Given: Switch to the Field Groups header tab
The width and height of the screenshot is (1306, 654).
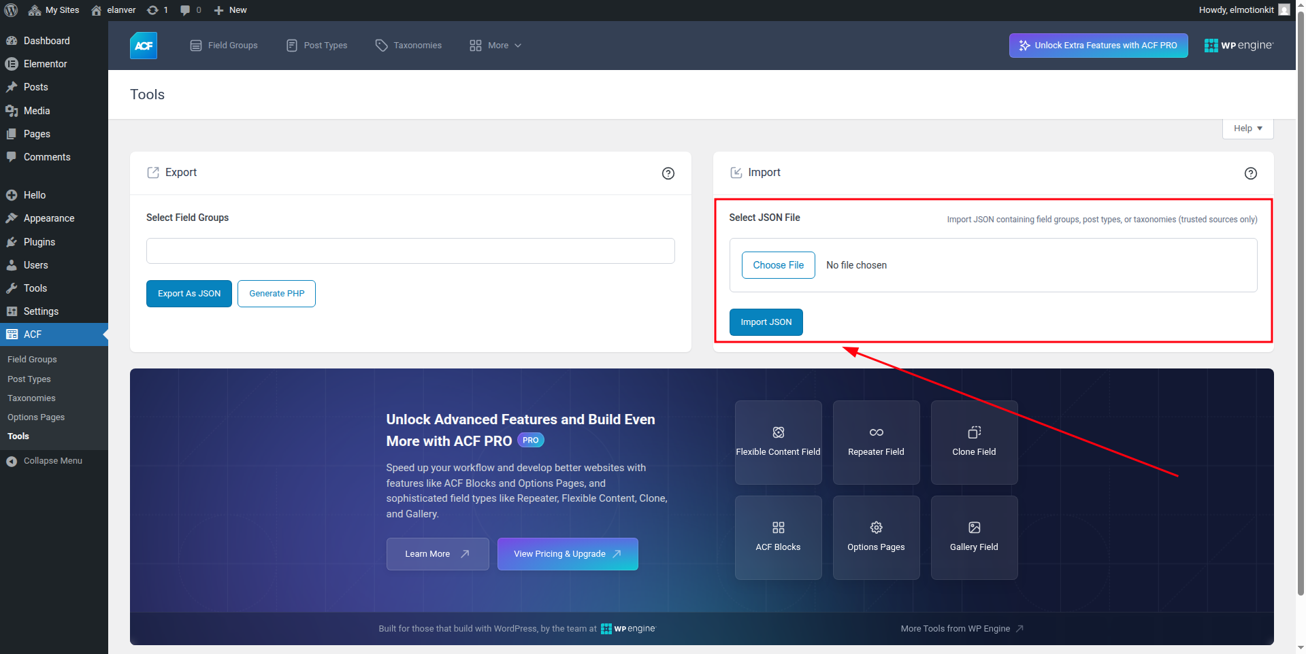Looking at the screenshot, I should 224,46.
